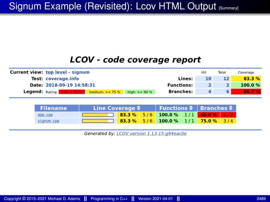
Task: Click the copyright Michael D. Adams footer
Action: click(42, 199)
